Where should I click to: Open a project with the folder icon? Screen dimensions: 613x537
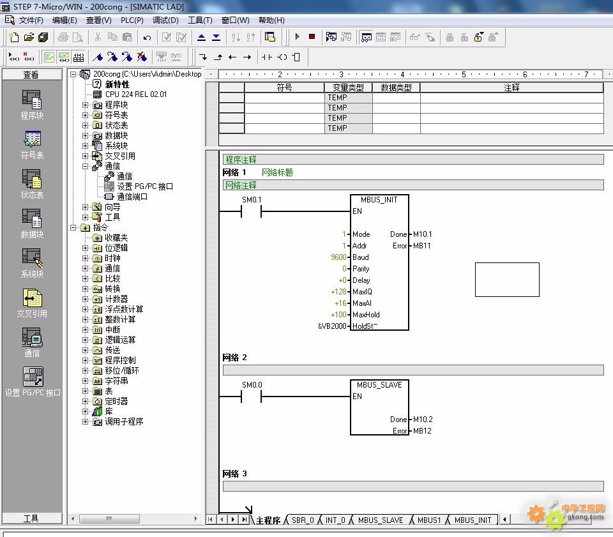(29, 37)
